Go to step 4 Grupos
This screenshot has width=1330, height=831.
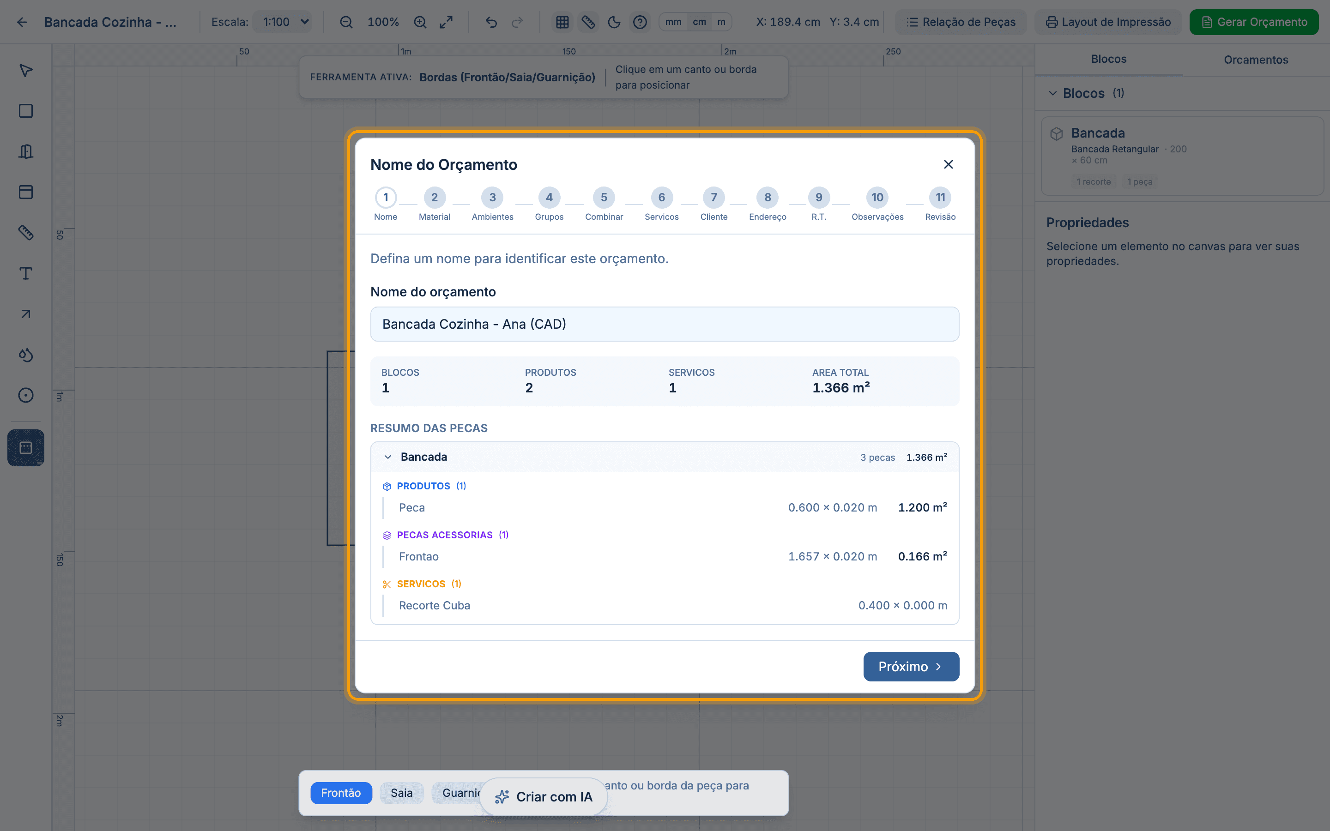point(549,204)
